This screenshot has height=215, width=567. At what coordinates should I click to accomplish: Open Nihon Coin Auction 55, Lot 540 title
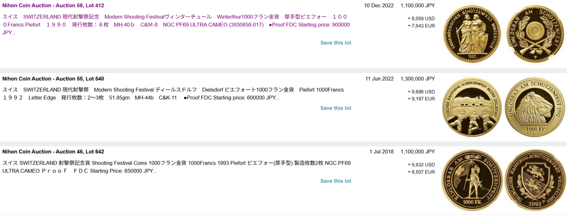(x=53, y=79)
